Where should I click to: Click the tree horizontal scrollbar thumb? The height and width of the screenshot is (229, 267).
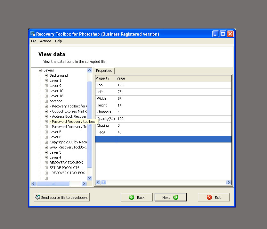click(53, 183)
